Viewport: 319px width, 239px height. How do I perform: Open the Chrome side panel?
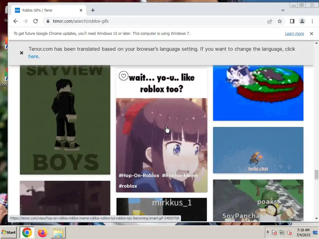292,21
